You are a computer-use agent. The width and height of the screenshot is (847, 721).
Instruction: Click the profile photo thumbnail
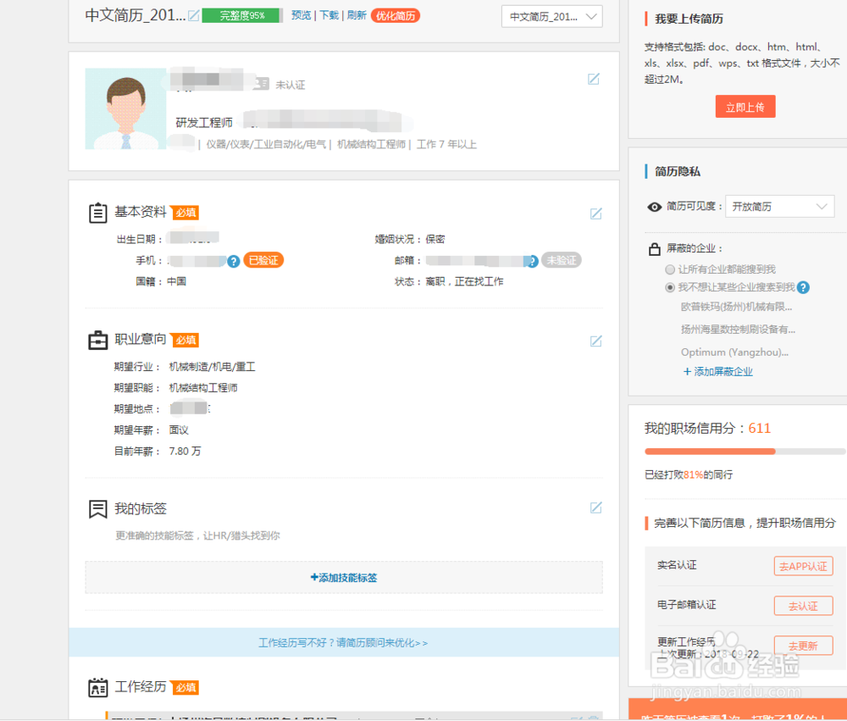[125, 108]
